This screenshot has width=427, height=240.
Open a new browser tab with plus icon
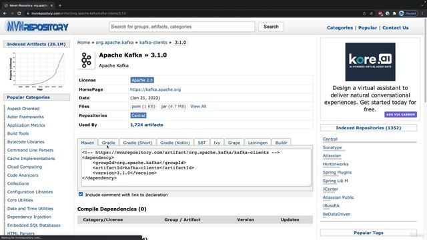(x=60, y=5)
